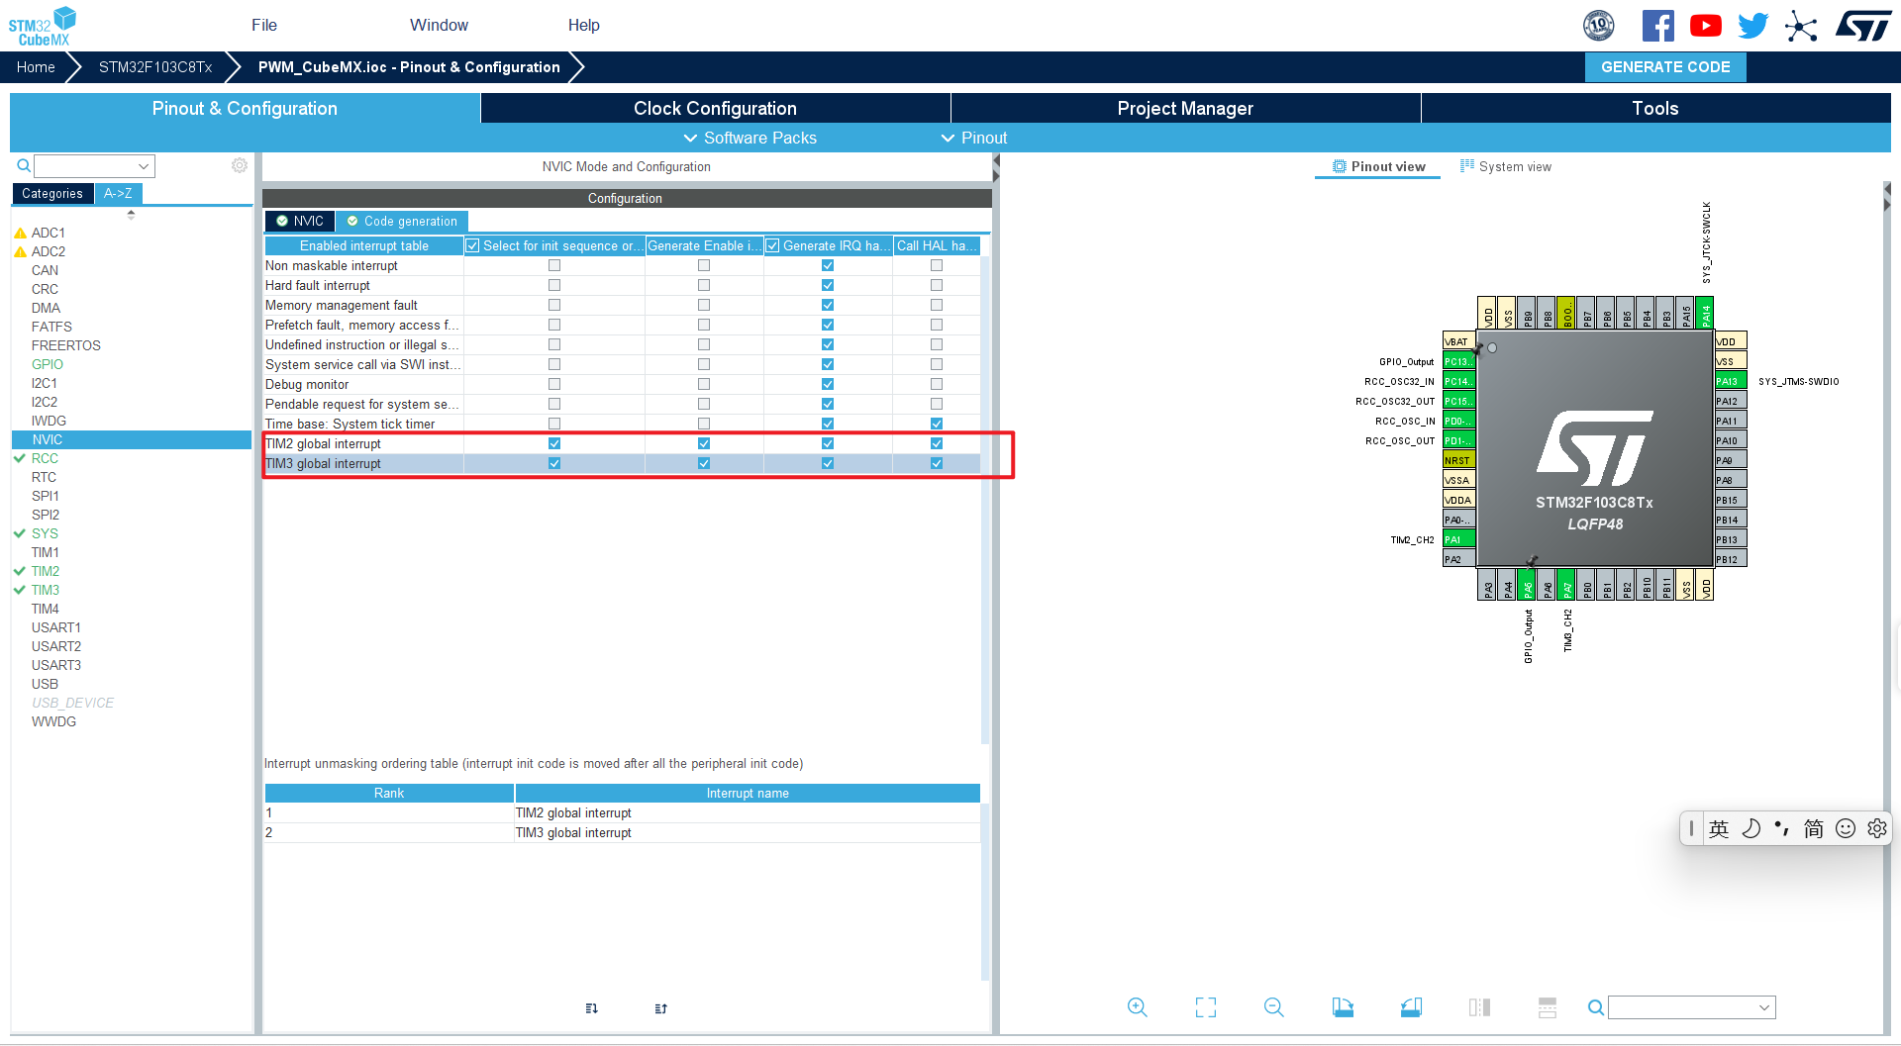Click the 10th anniversary badge icon
1901x1046 pixels.
tap(1598, 26)
